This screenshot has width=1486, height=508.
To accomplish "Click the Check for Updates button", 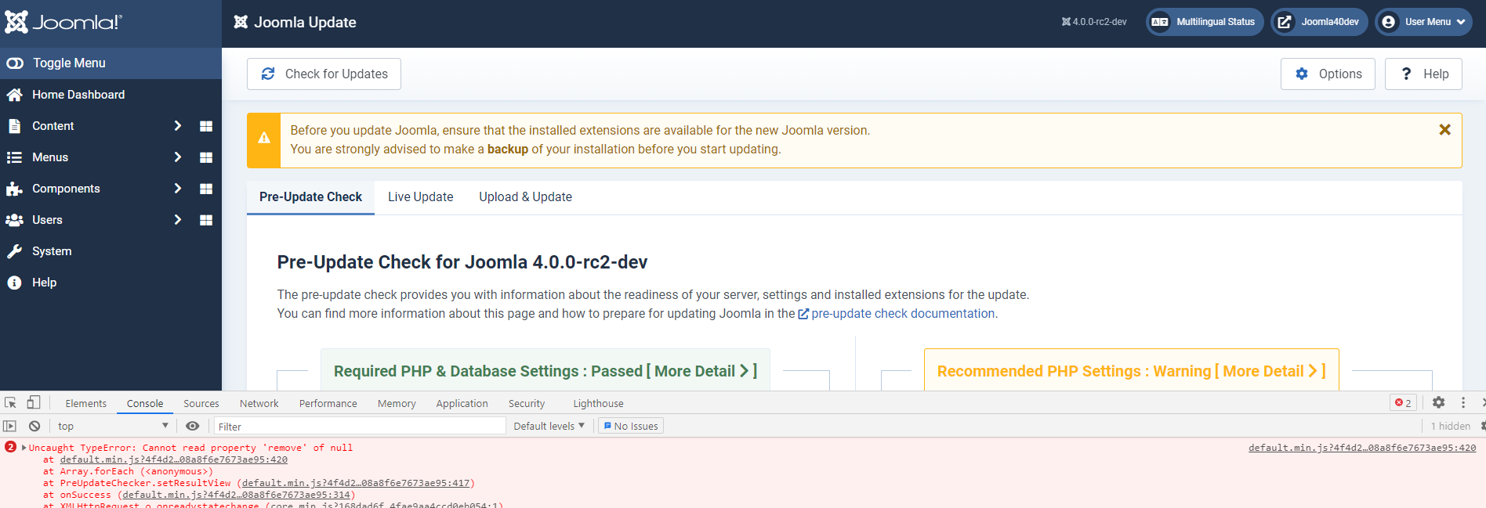I will (x=324, y=74).
